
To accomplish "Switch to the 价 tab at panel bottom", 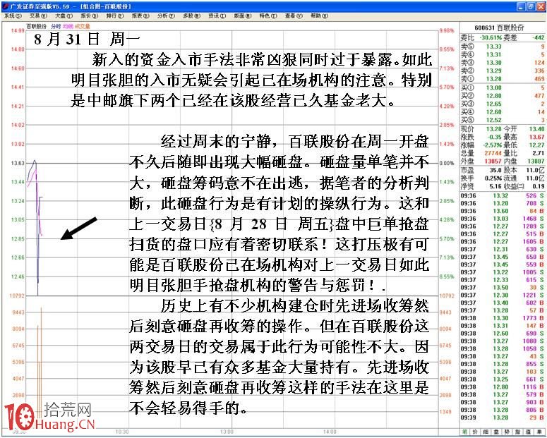I will (x=475, y=432).
